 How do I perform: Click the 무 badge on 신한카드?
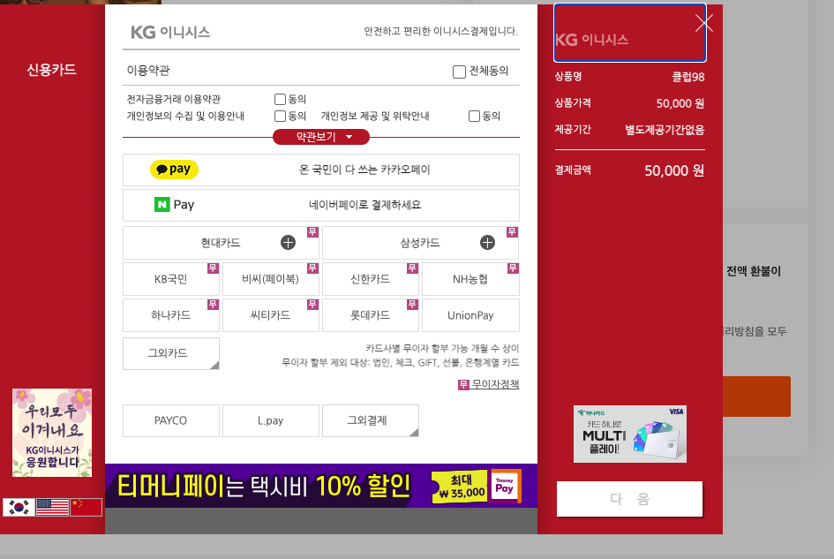(x=413, y=268)
